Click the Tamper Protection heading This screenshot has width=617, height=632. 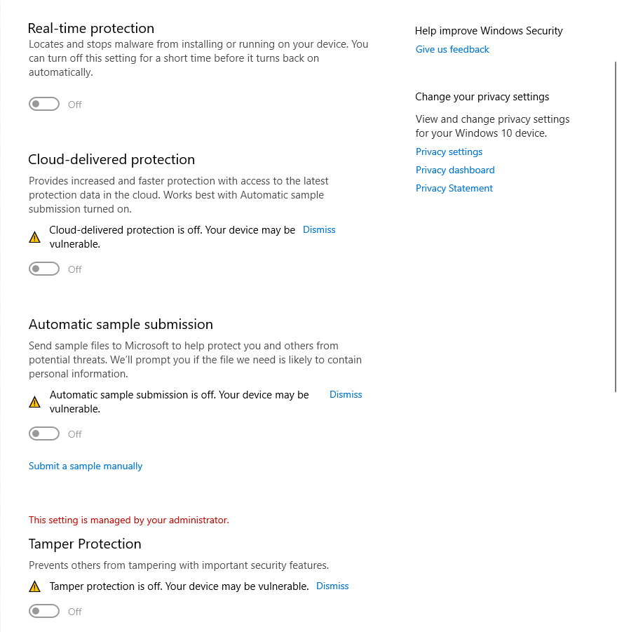[x=85, y=544]
